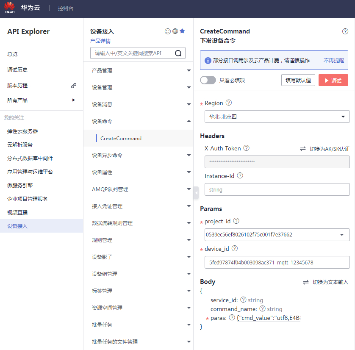Click the globe language icon
This screenshot has height=350, width=355.
click(175, 31)
